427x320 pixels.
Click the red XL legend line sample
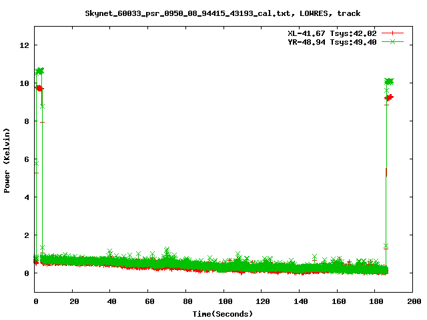click(x=392, y=33)
